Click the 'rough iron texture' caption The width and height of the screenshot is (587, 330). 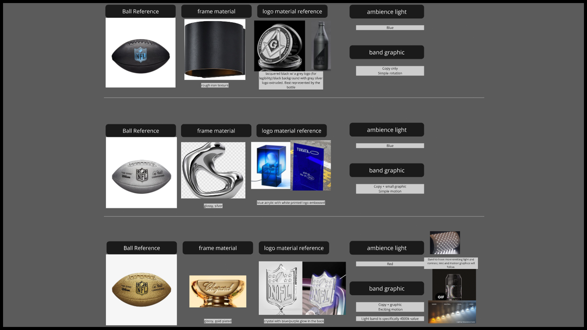(x=215, y=85)
